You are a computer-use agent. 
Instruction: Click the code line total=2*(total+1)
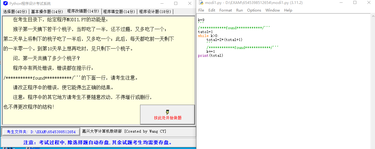pyautogui.click(x=224, y=40)
